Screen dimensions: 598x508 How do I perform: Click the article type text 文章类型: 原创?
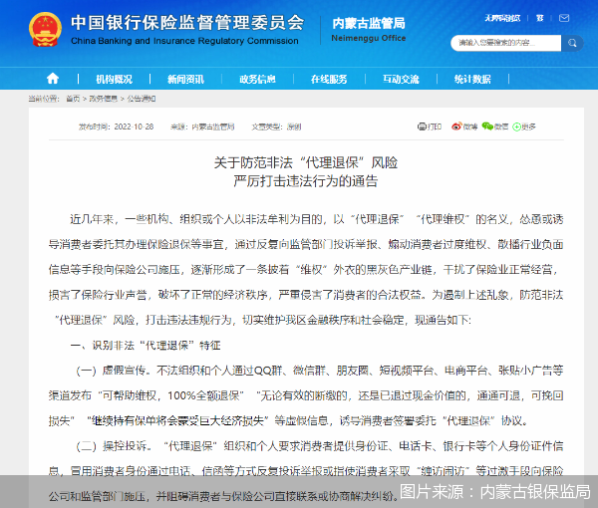coord(276,127)
